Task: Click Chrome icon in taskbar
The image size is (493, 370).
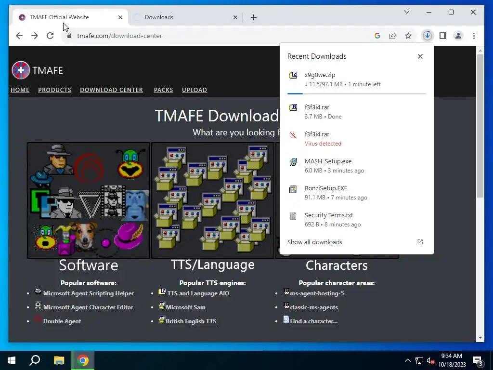Action: (83, 360)
